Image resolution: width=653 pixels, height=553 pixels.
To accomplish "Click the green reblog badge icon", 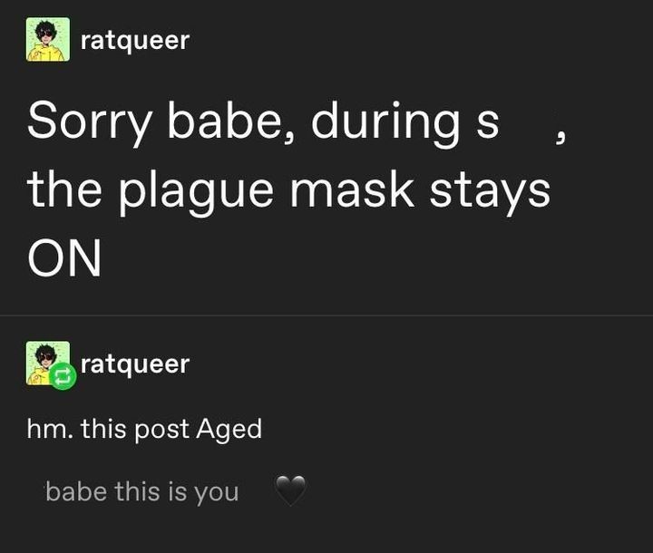I will tap(63, 376).
